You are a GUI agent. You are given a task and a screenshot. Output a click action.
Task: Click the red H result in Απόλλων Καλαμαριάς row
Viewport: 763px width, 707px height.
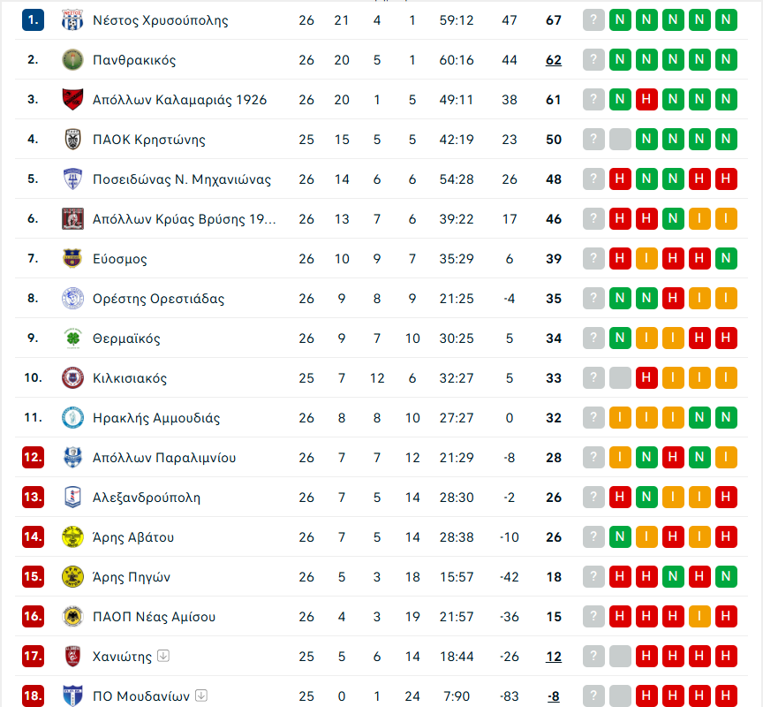point(646,99)
